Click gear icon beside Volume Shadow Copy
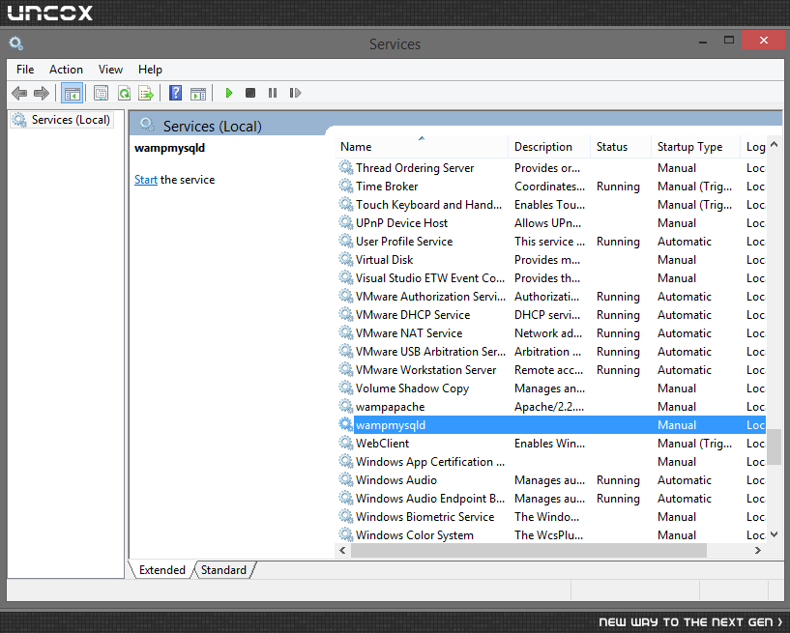The image size is (790, 633). 345,388
